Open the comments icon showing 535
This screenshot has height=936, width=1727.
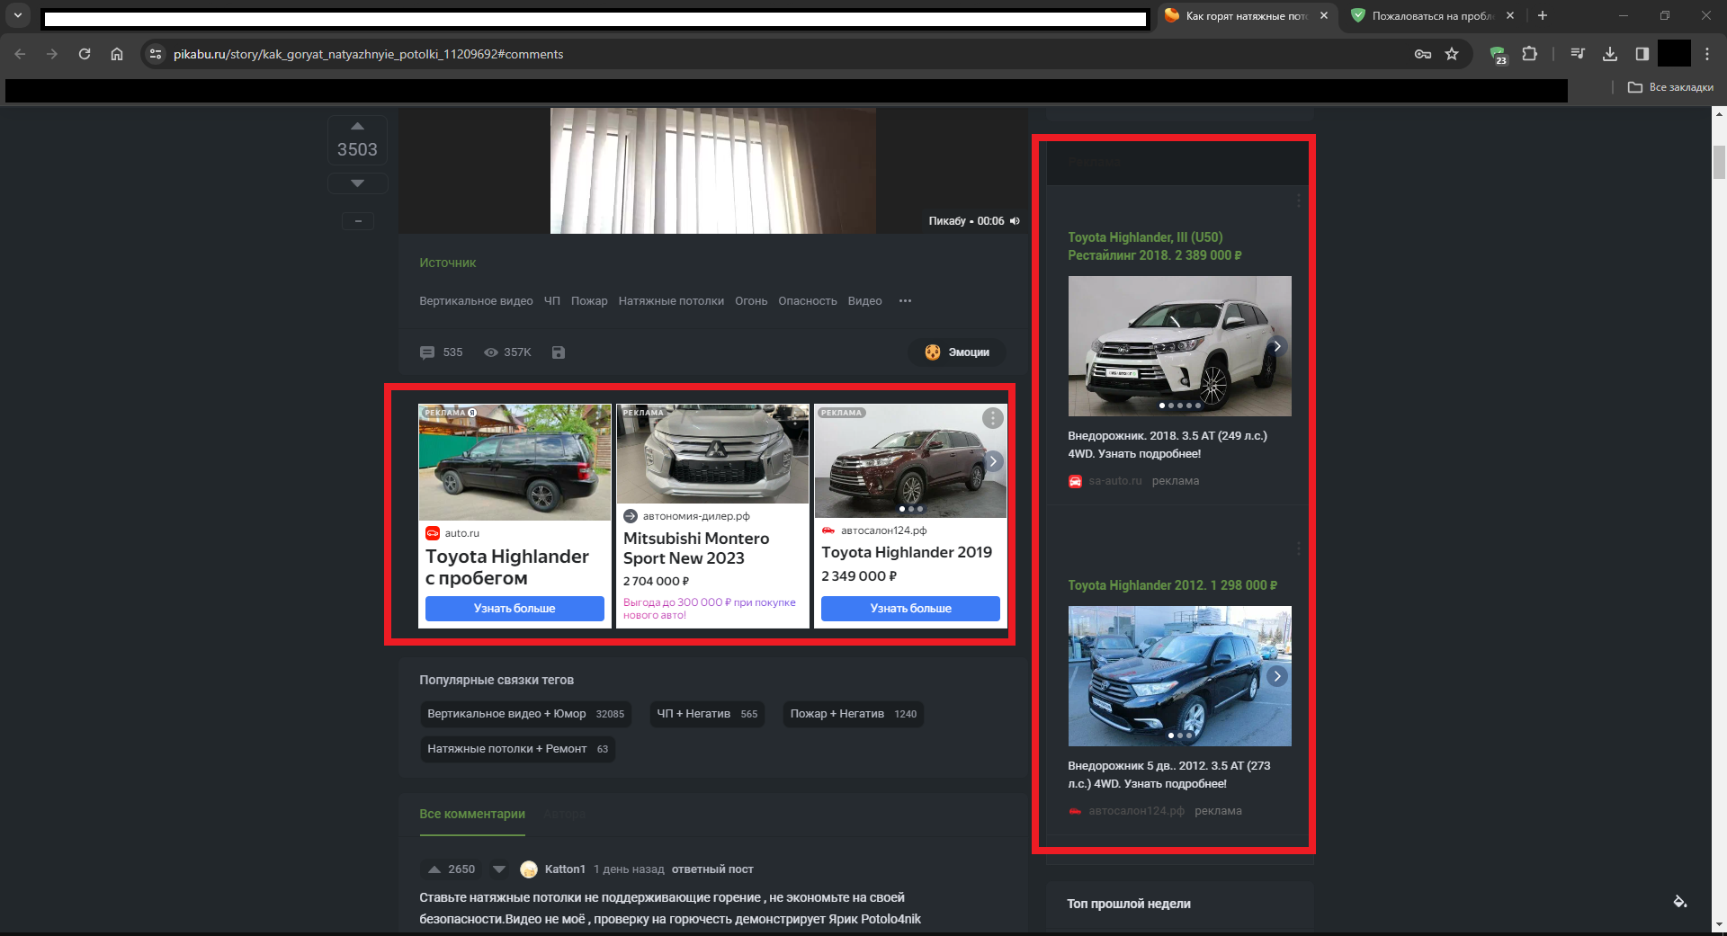point(428,352)
